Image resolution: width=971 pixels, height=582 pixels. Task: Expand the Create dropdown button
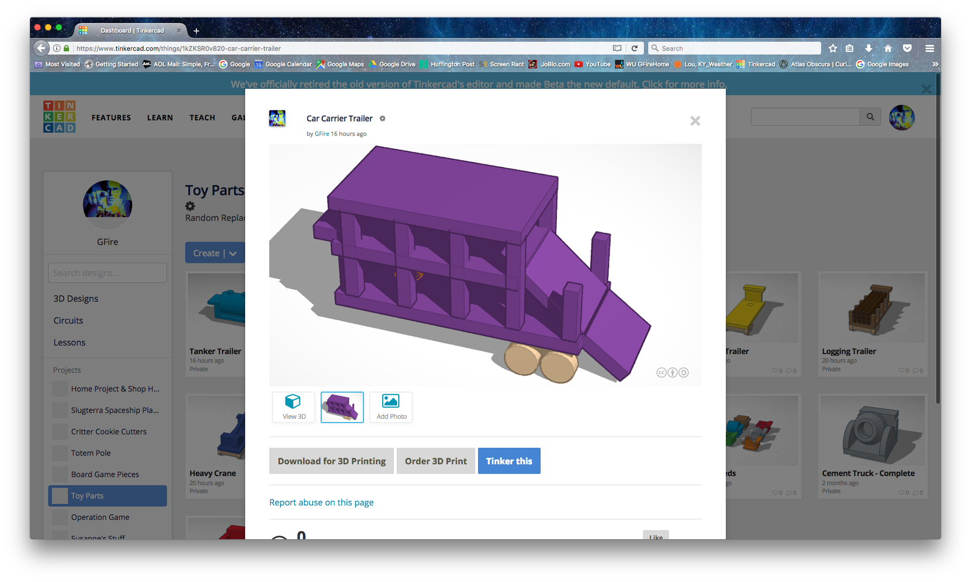coord(214,253)
